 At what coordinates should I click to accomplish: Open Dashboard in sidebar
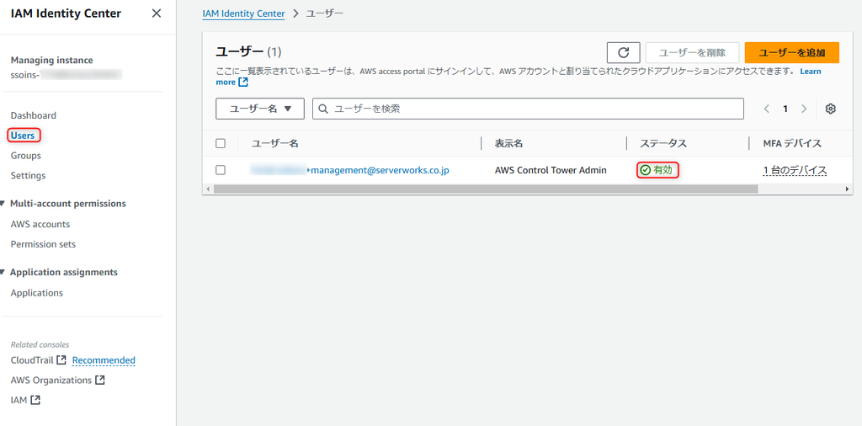pyautogui.click(x=34, y=115)
